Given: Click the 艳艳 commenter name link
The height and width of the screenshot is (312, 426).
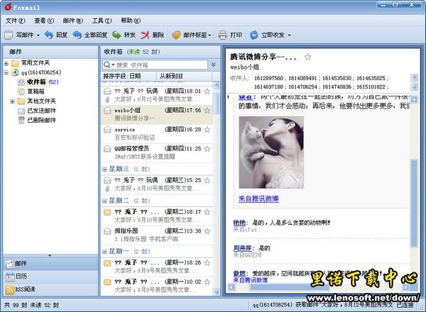Looking at the screenshot, I should 239,223.
